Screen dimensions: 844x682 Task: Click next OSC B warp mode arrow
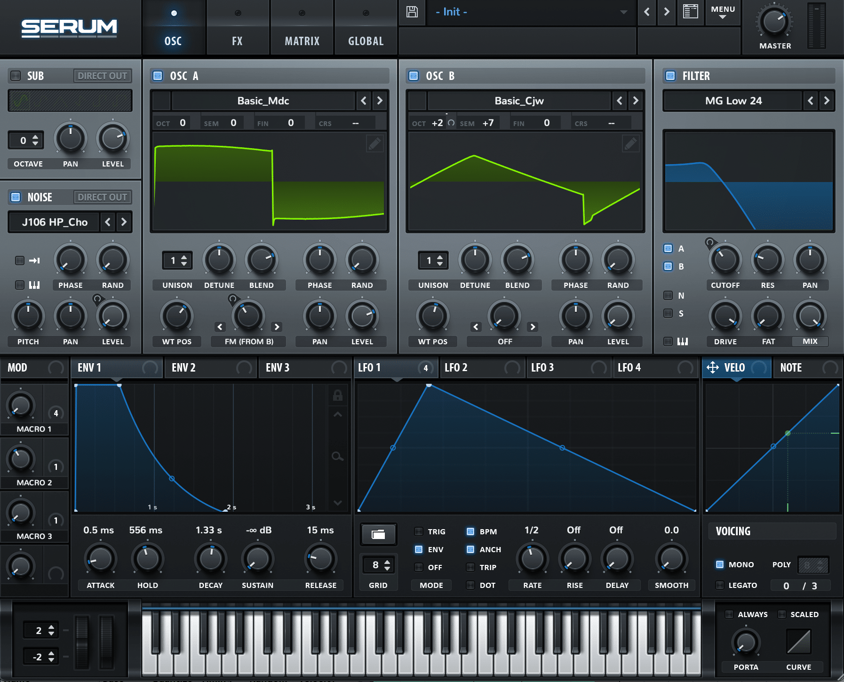pyautogui.click(x=533, y=326)
